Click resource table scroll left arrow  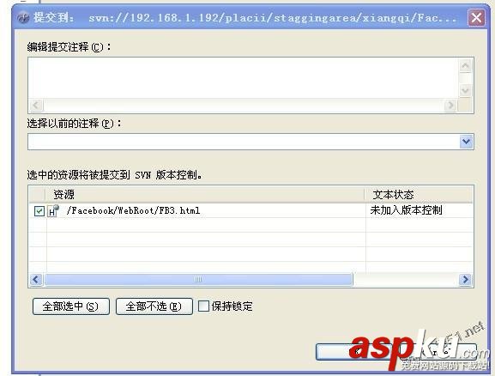(x=36, y=279)
